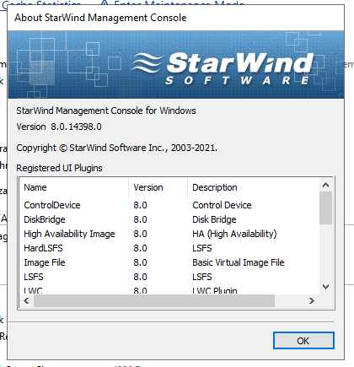Click the 8.0 version of DiskBridge

coord(140,219)
